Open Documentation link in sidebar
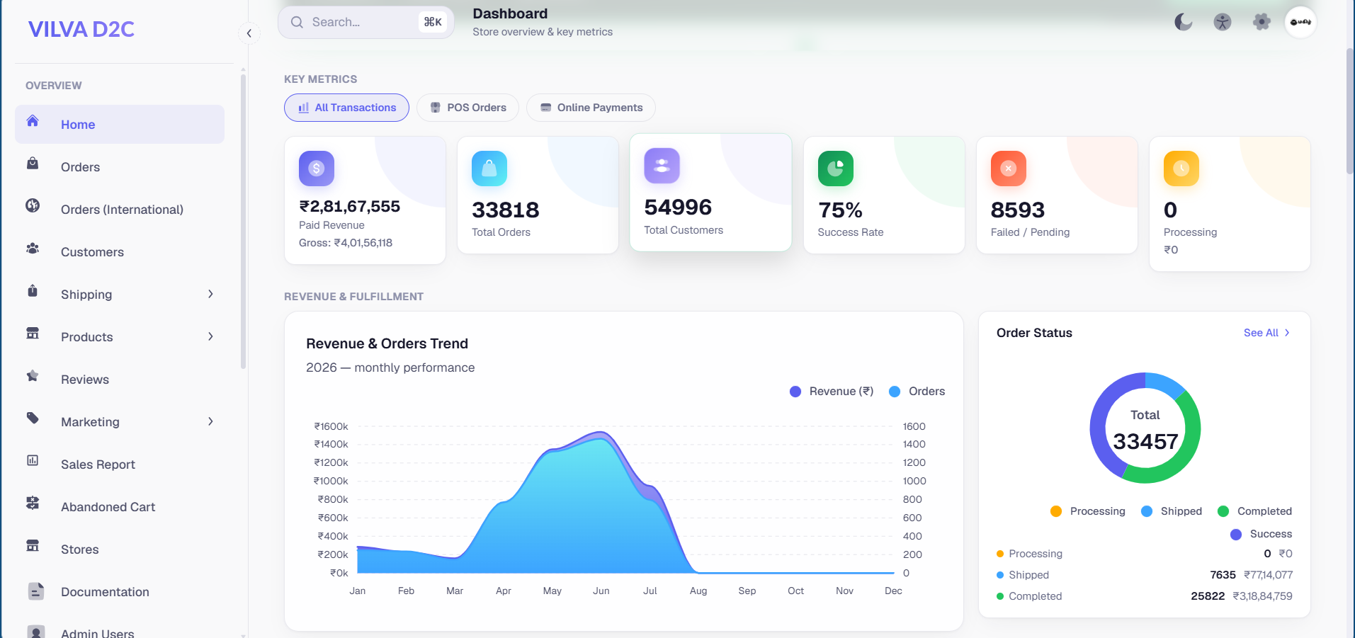Screen dimensions: 1355x638 pyautogui.click(x=120, y=592)
